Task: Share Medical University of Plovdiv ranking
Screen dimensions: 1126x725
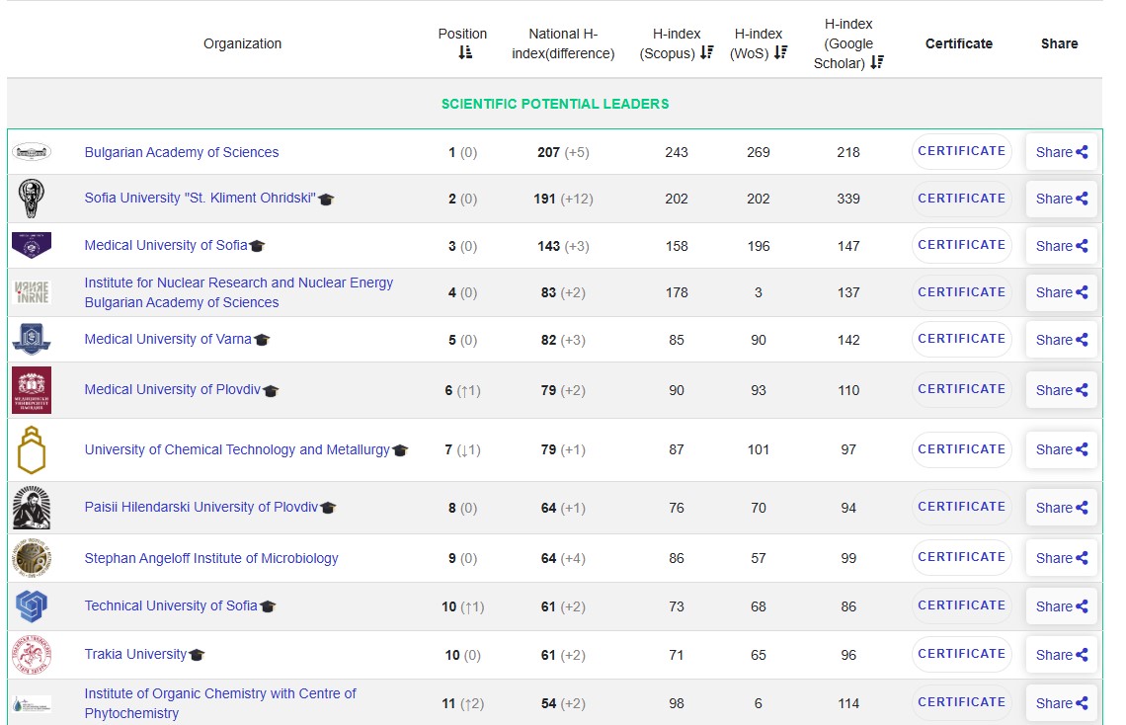Action: pos(1062,390)
